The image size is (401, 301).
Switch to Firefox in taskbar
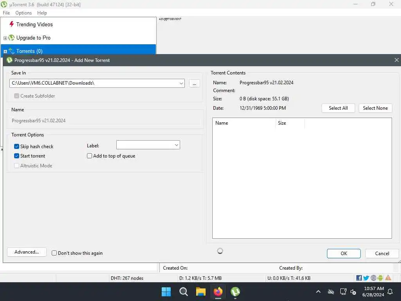(218, 292)
